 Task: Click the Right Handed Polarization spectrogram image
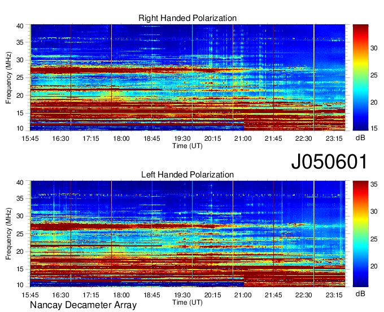[187, 77]
